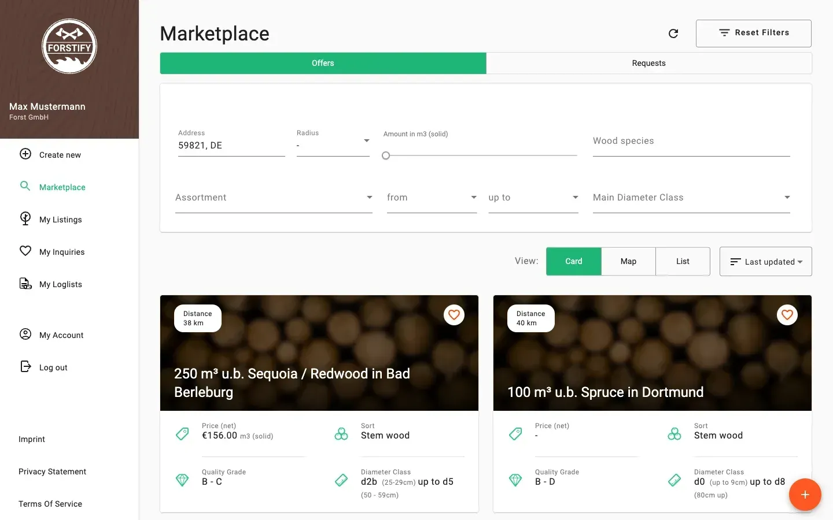Click the Distance 40 km badge

531,318
